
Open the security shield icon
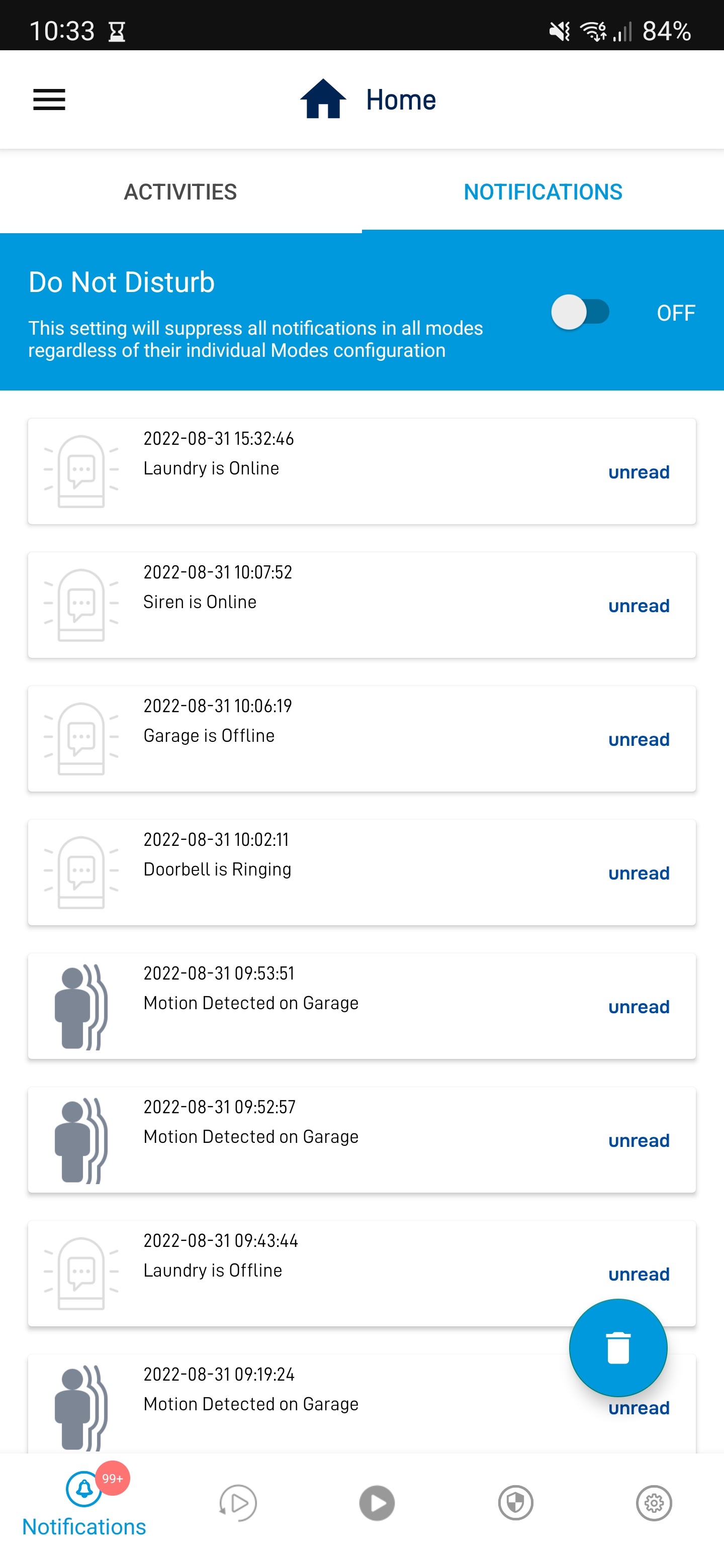coord(515,1503)
